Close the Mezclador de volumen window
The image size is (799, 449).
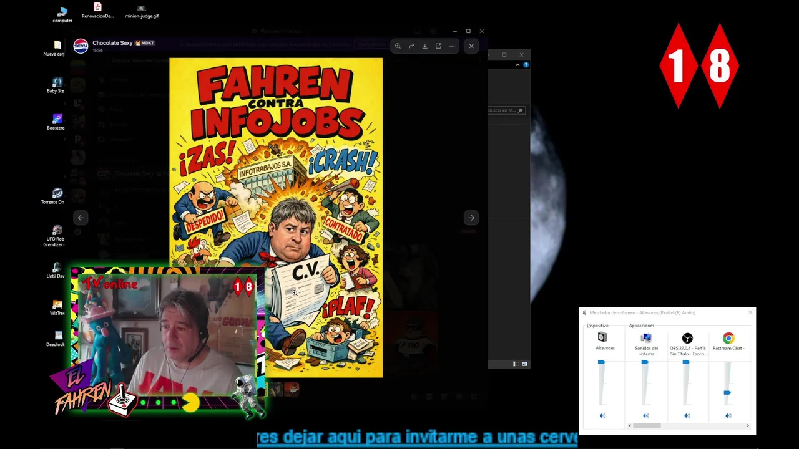[750, 312]
